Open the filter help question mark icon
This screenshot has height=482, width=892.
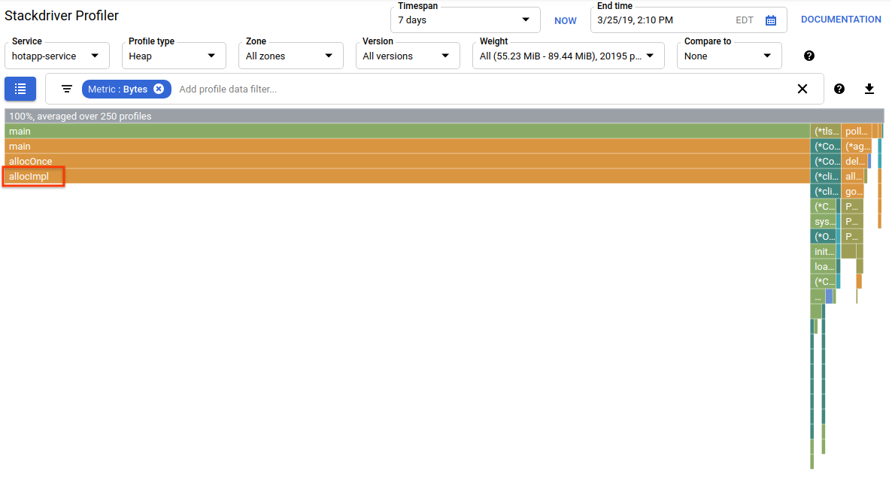839,89
